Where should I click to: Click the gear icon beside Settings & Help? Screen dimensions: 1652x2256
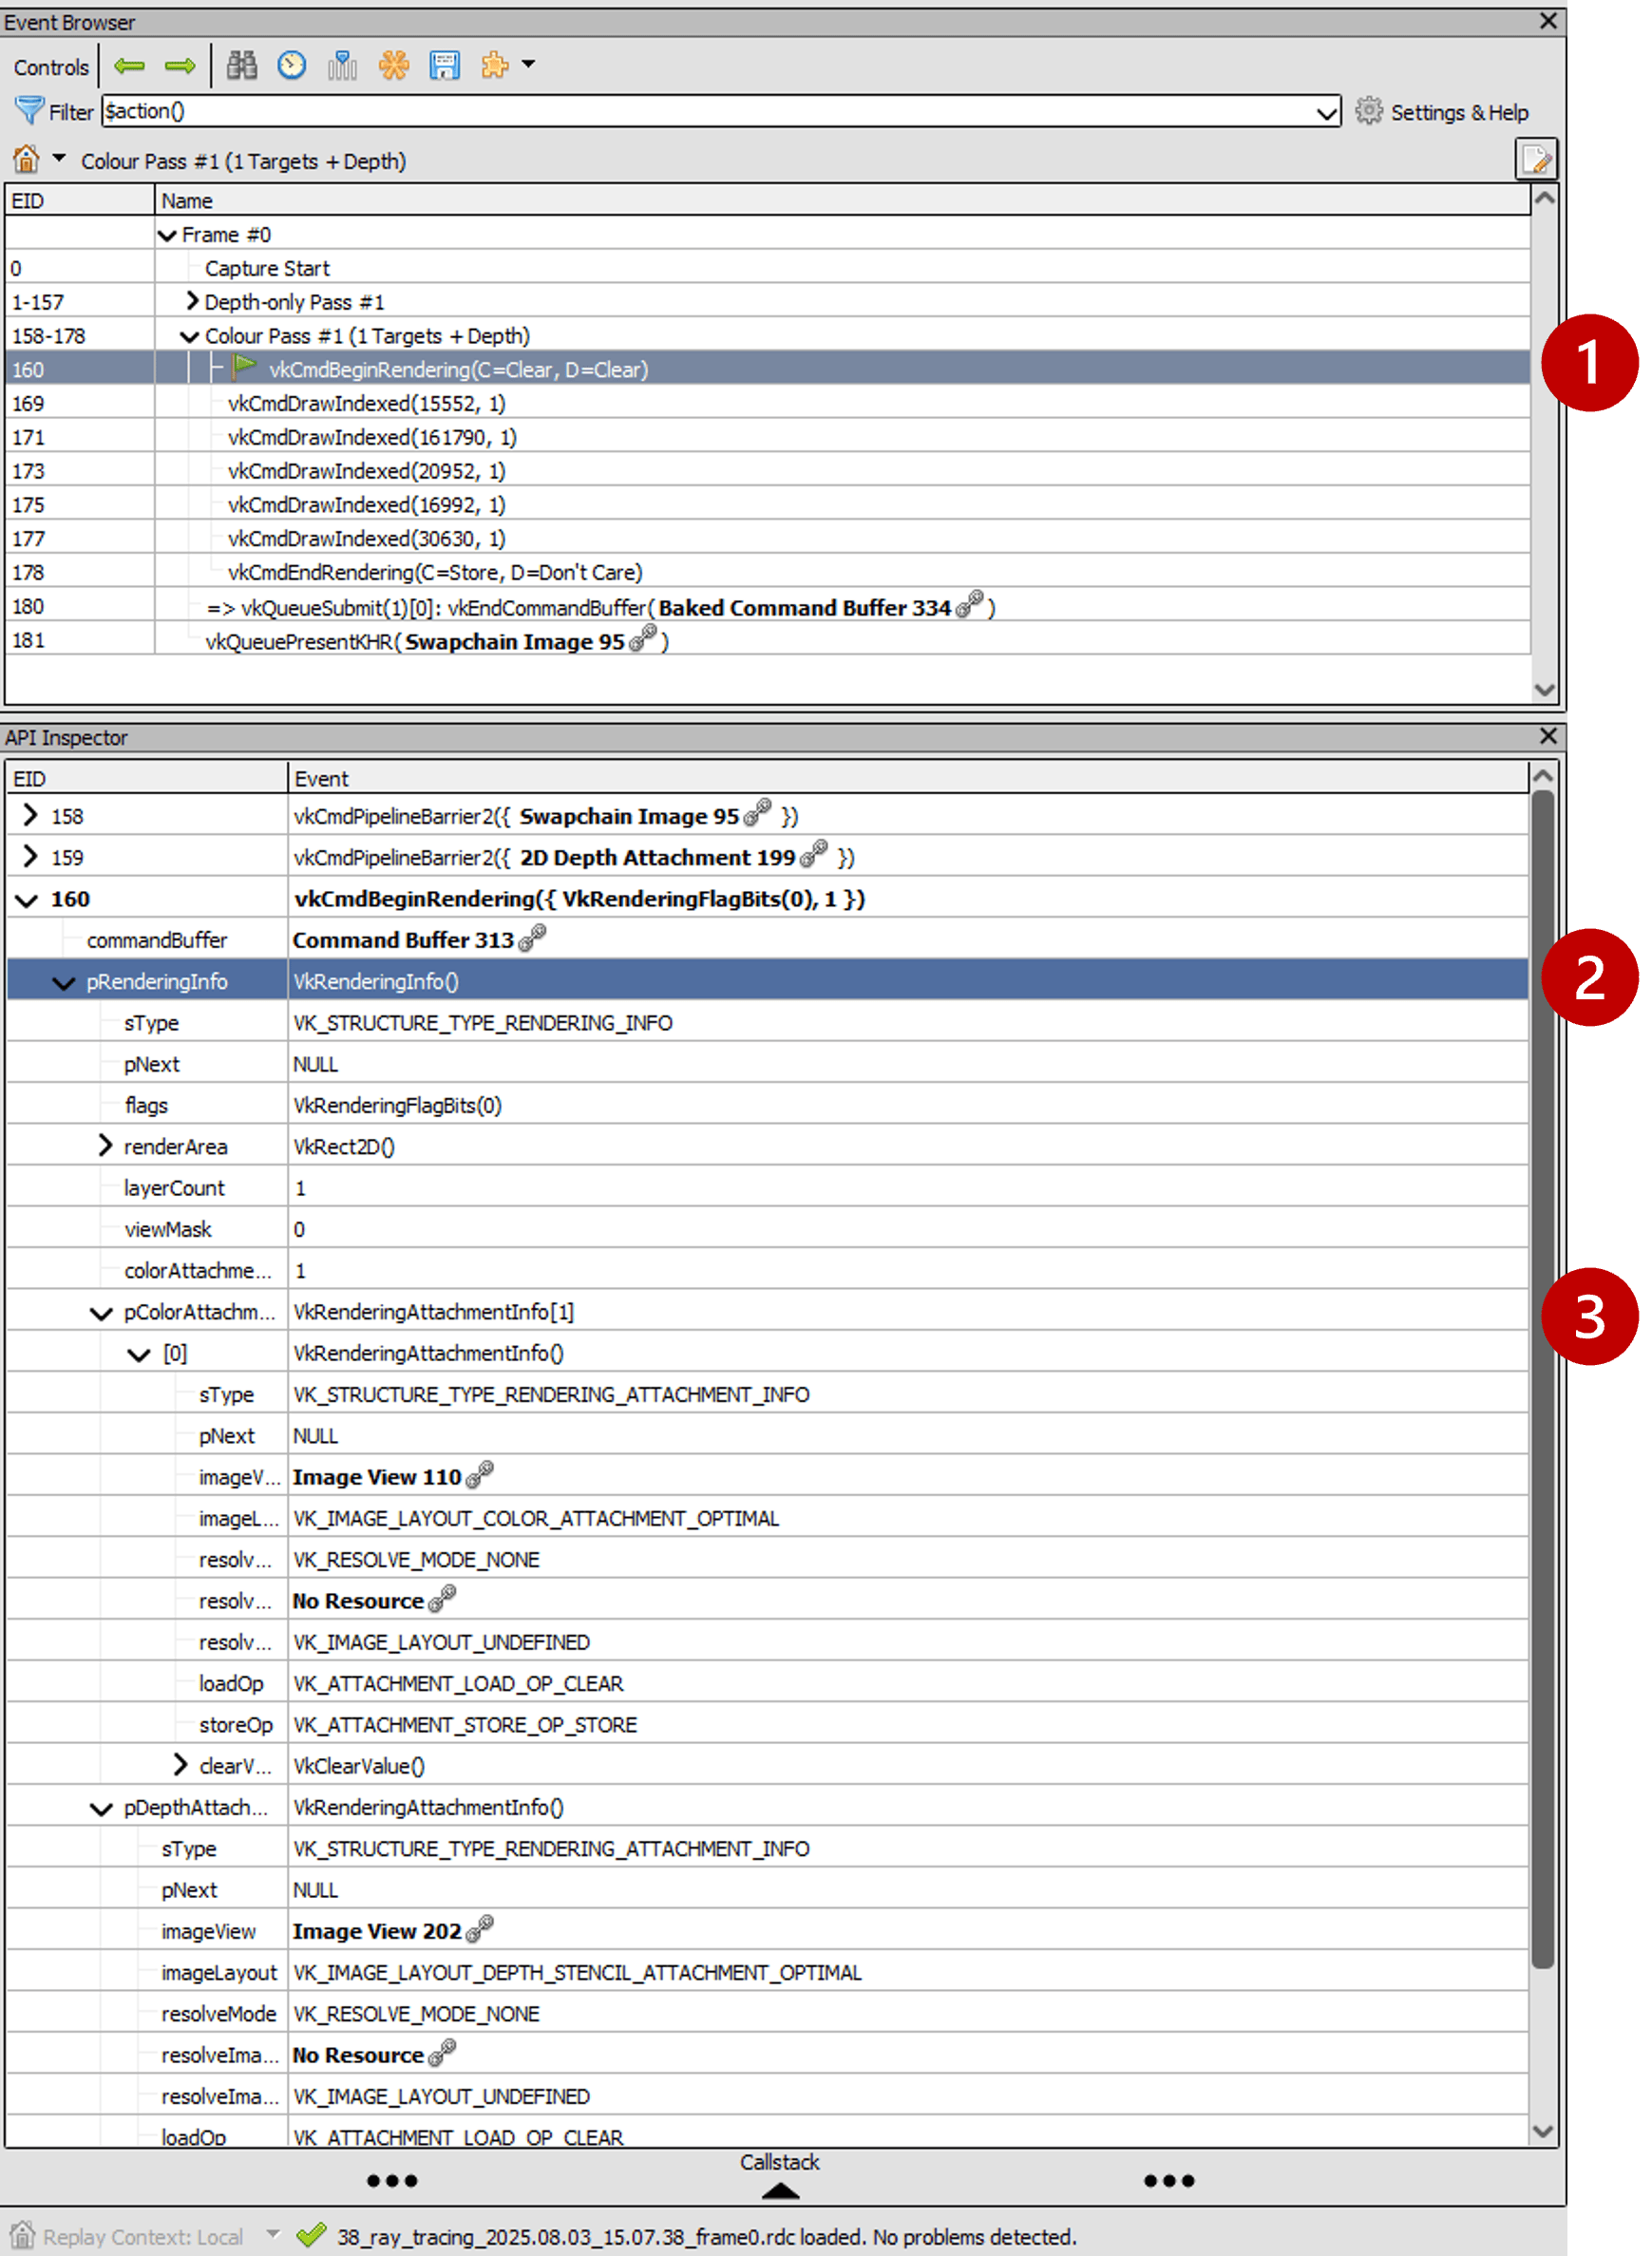[1368, 111]
